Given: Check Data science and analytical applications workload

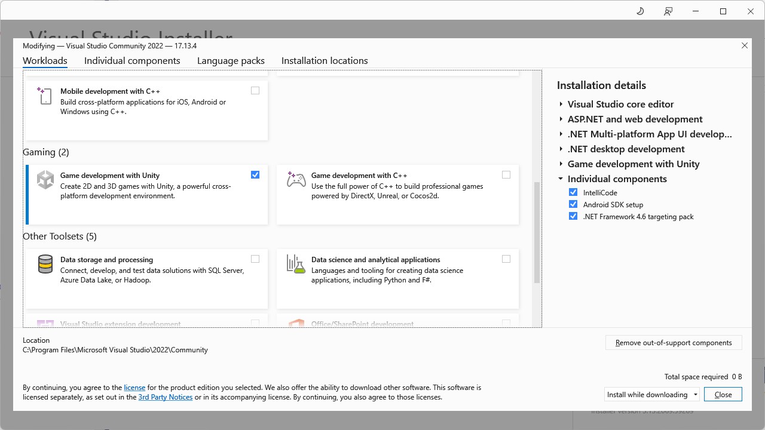Looking at the screenshot, I should click(506, 259).
